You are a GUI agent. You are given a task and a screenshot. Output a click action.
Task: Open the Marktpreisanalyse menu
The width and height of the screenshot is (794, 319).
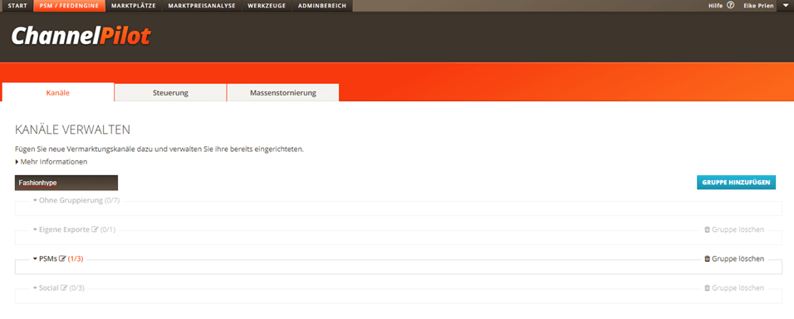(202, 6)
